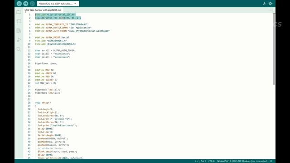Click the BLYNK_DEVICE_NAME define line
290x163 pixels.
pyautogui.click(x=63, y=28)
